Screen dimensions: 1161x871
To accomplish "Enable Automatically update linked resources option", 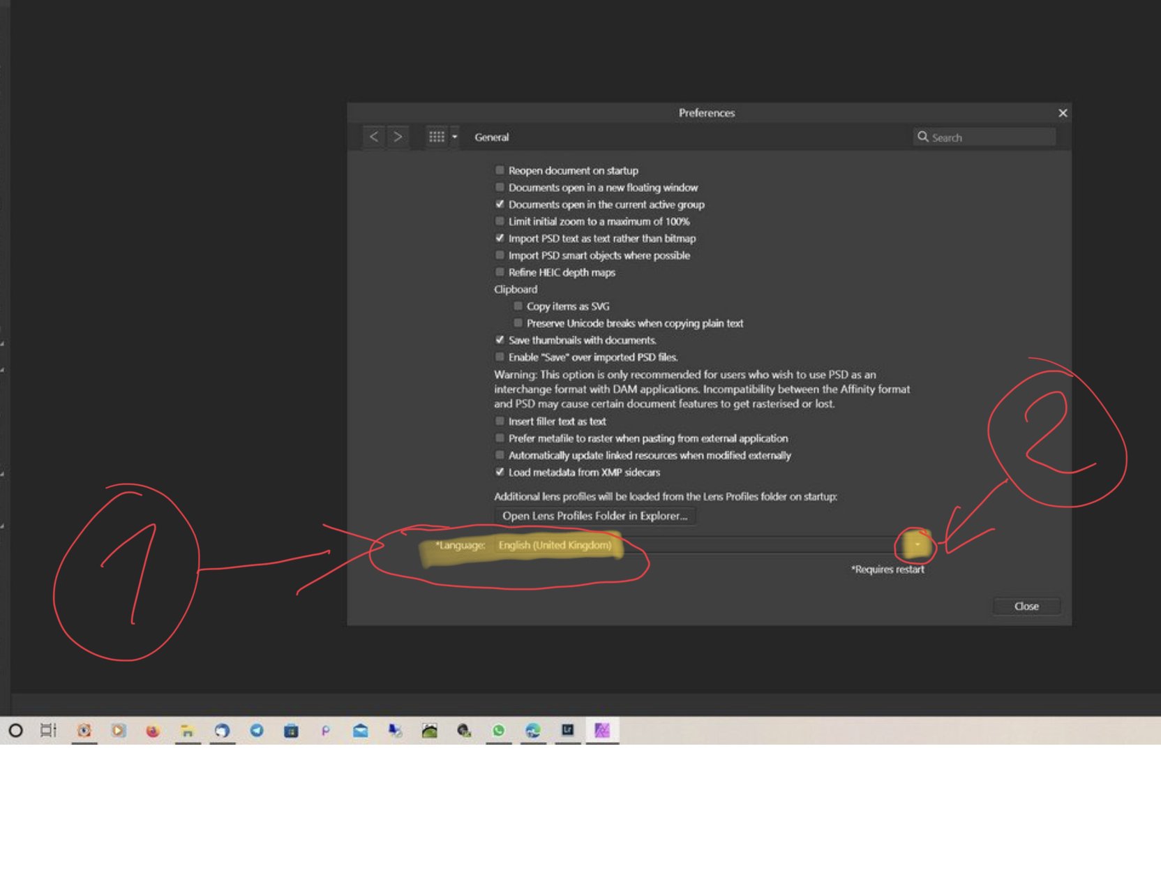I will (x=500, y=455).
